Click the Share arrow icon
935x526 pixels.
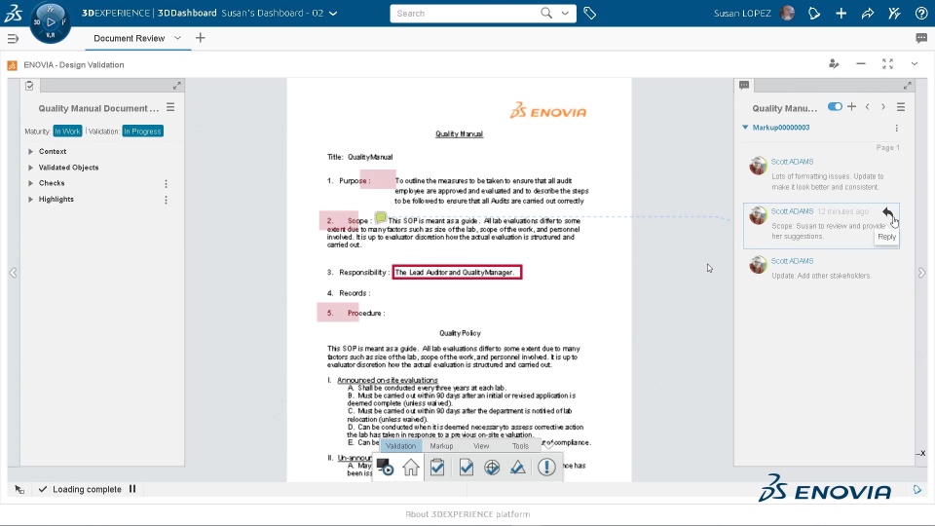868,13
